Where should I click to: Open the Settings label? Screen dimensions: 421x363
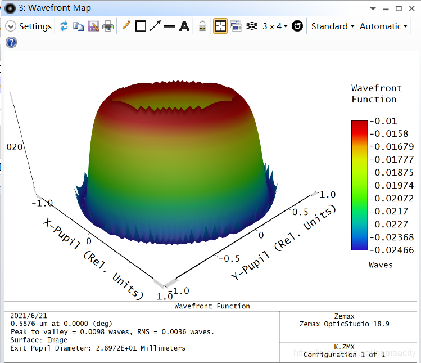click(x=35, y=26)
